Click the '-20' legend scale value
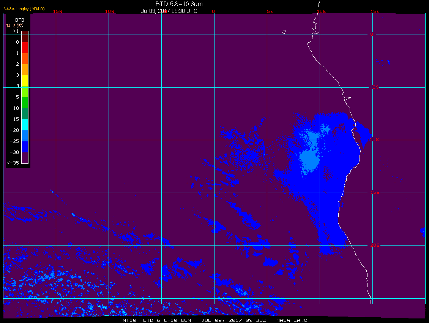This screenshot has width=429, height=323. tap(14, 130)
